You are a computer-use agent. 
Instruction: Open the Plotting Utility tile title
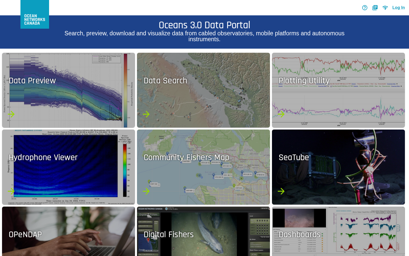[x=304, y=81]
